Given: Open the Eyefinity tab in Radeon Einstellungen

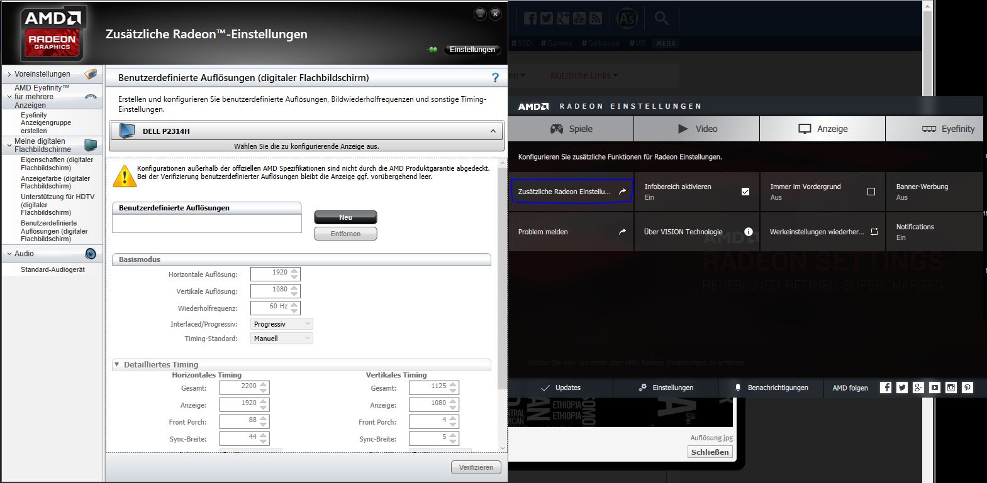Looking at the screenshot, I should click(935, 129).
